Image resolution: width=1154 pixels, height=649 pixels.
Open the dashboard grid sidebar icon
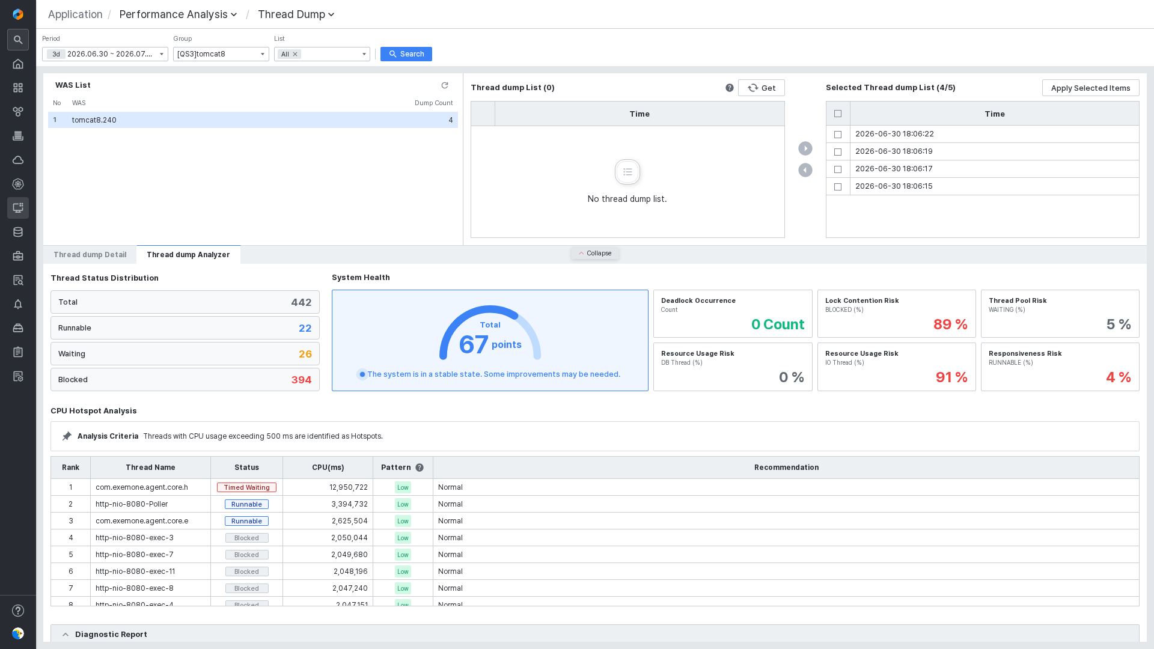(x=18, y=88)
